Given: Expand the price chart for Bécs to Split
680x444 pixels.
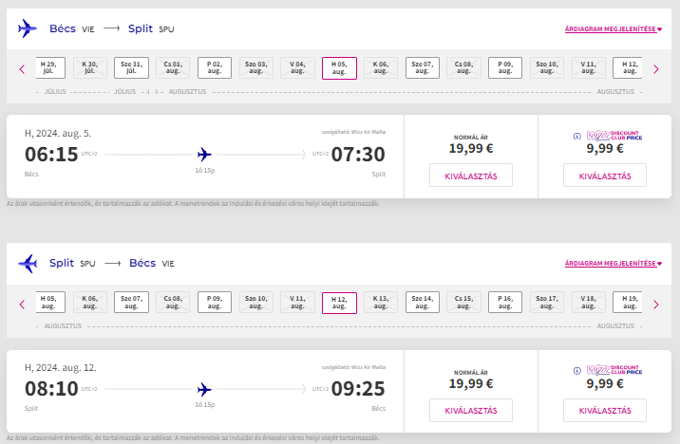Looking at the screenshot, I should [614, 29].
